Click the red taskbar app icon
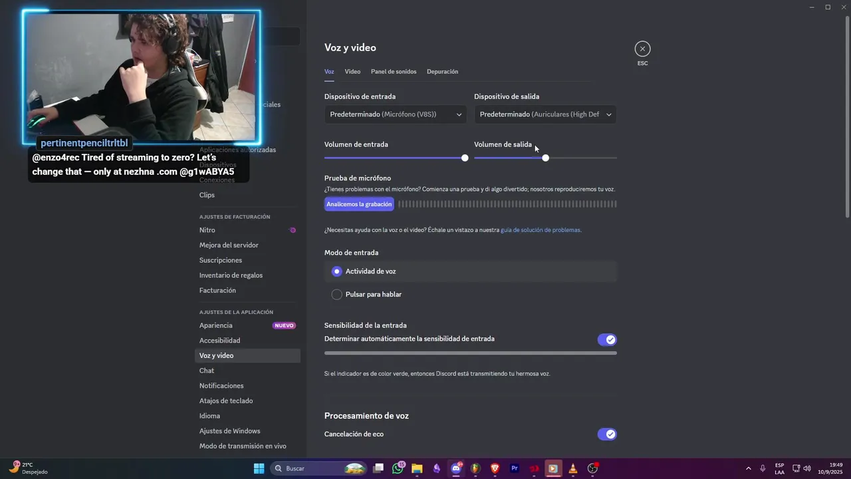Screen dimensions: 851x479 tap(534, 468)
